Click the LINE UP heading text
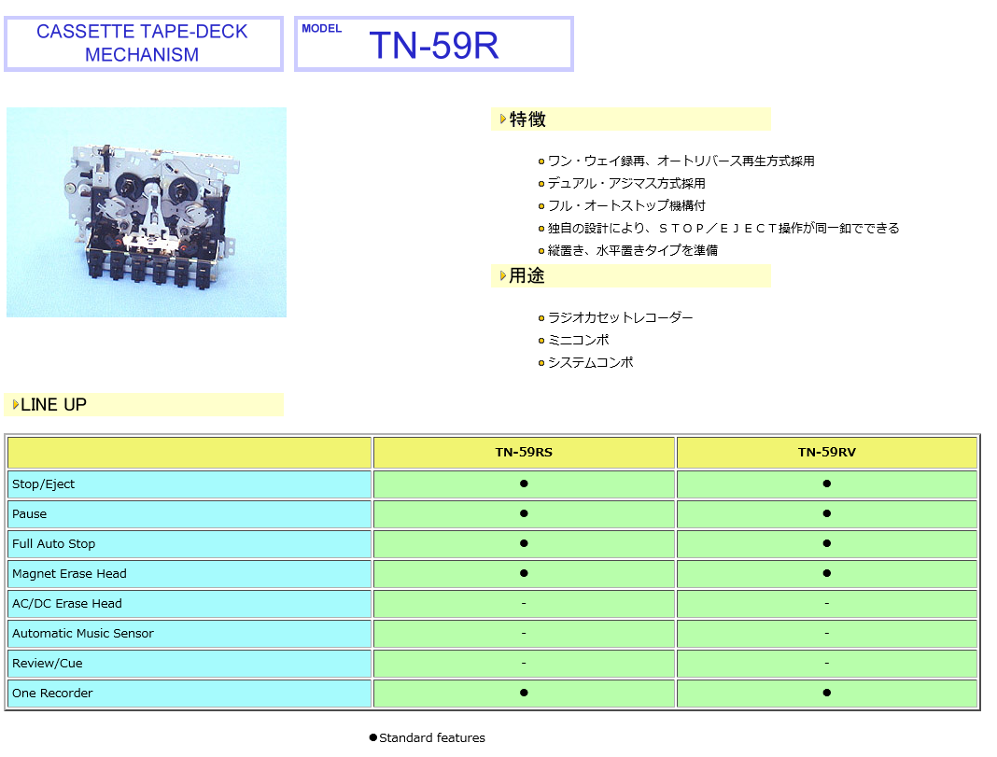This screenshot has width=997, height=757. click(x=53, y=405)
